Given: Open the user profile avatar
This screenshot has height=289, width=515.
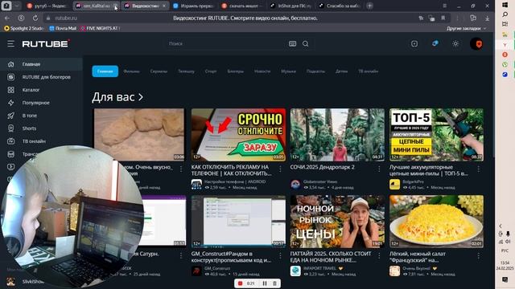Looking at the screenshot, I should click(476, 43).
